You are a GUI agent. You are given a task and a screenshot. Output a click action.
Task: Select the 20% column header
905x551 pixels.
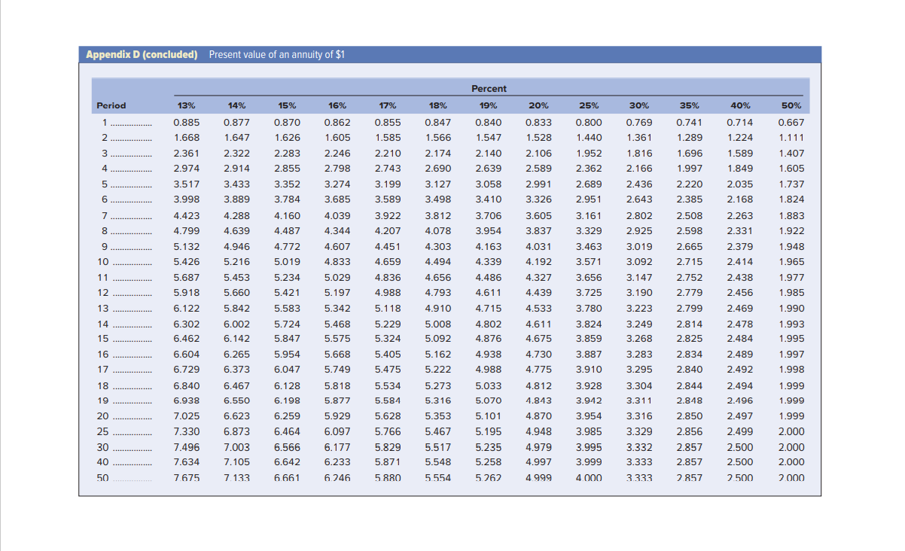point(538,105)
